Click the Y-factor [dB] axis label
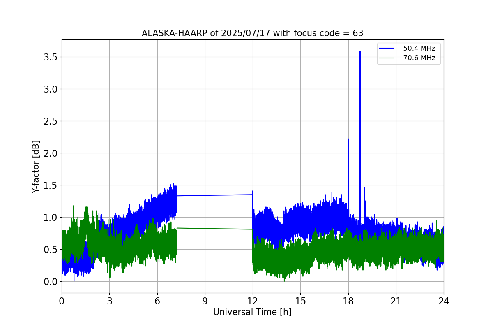 click(x=36, y=167)
